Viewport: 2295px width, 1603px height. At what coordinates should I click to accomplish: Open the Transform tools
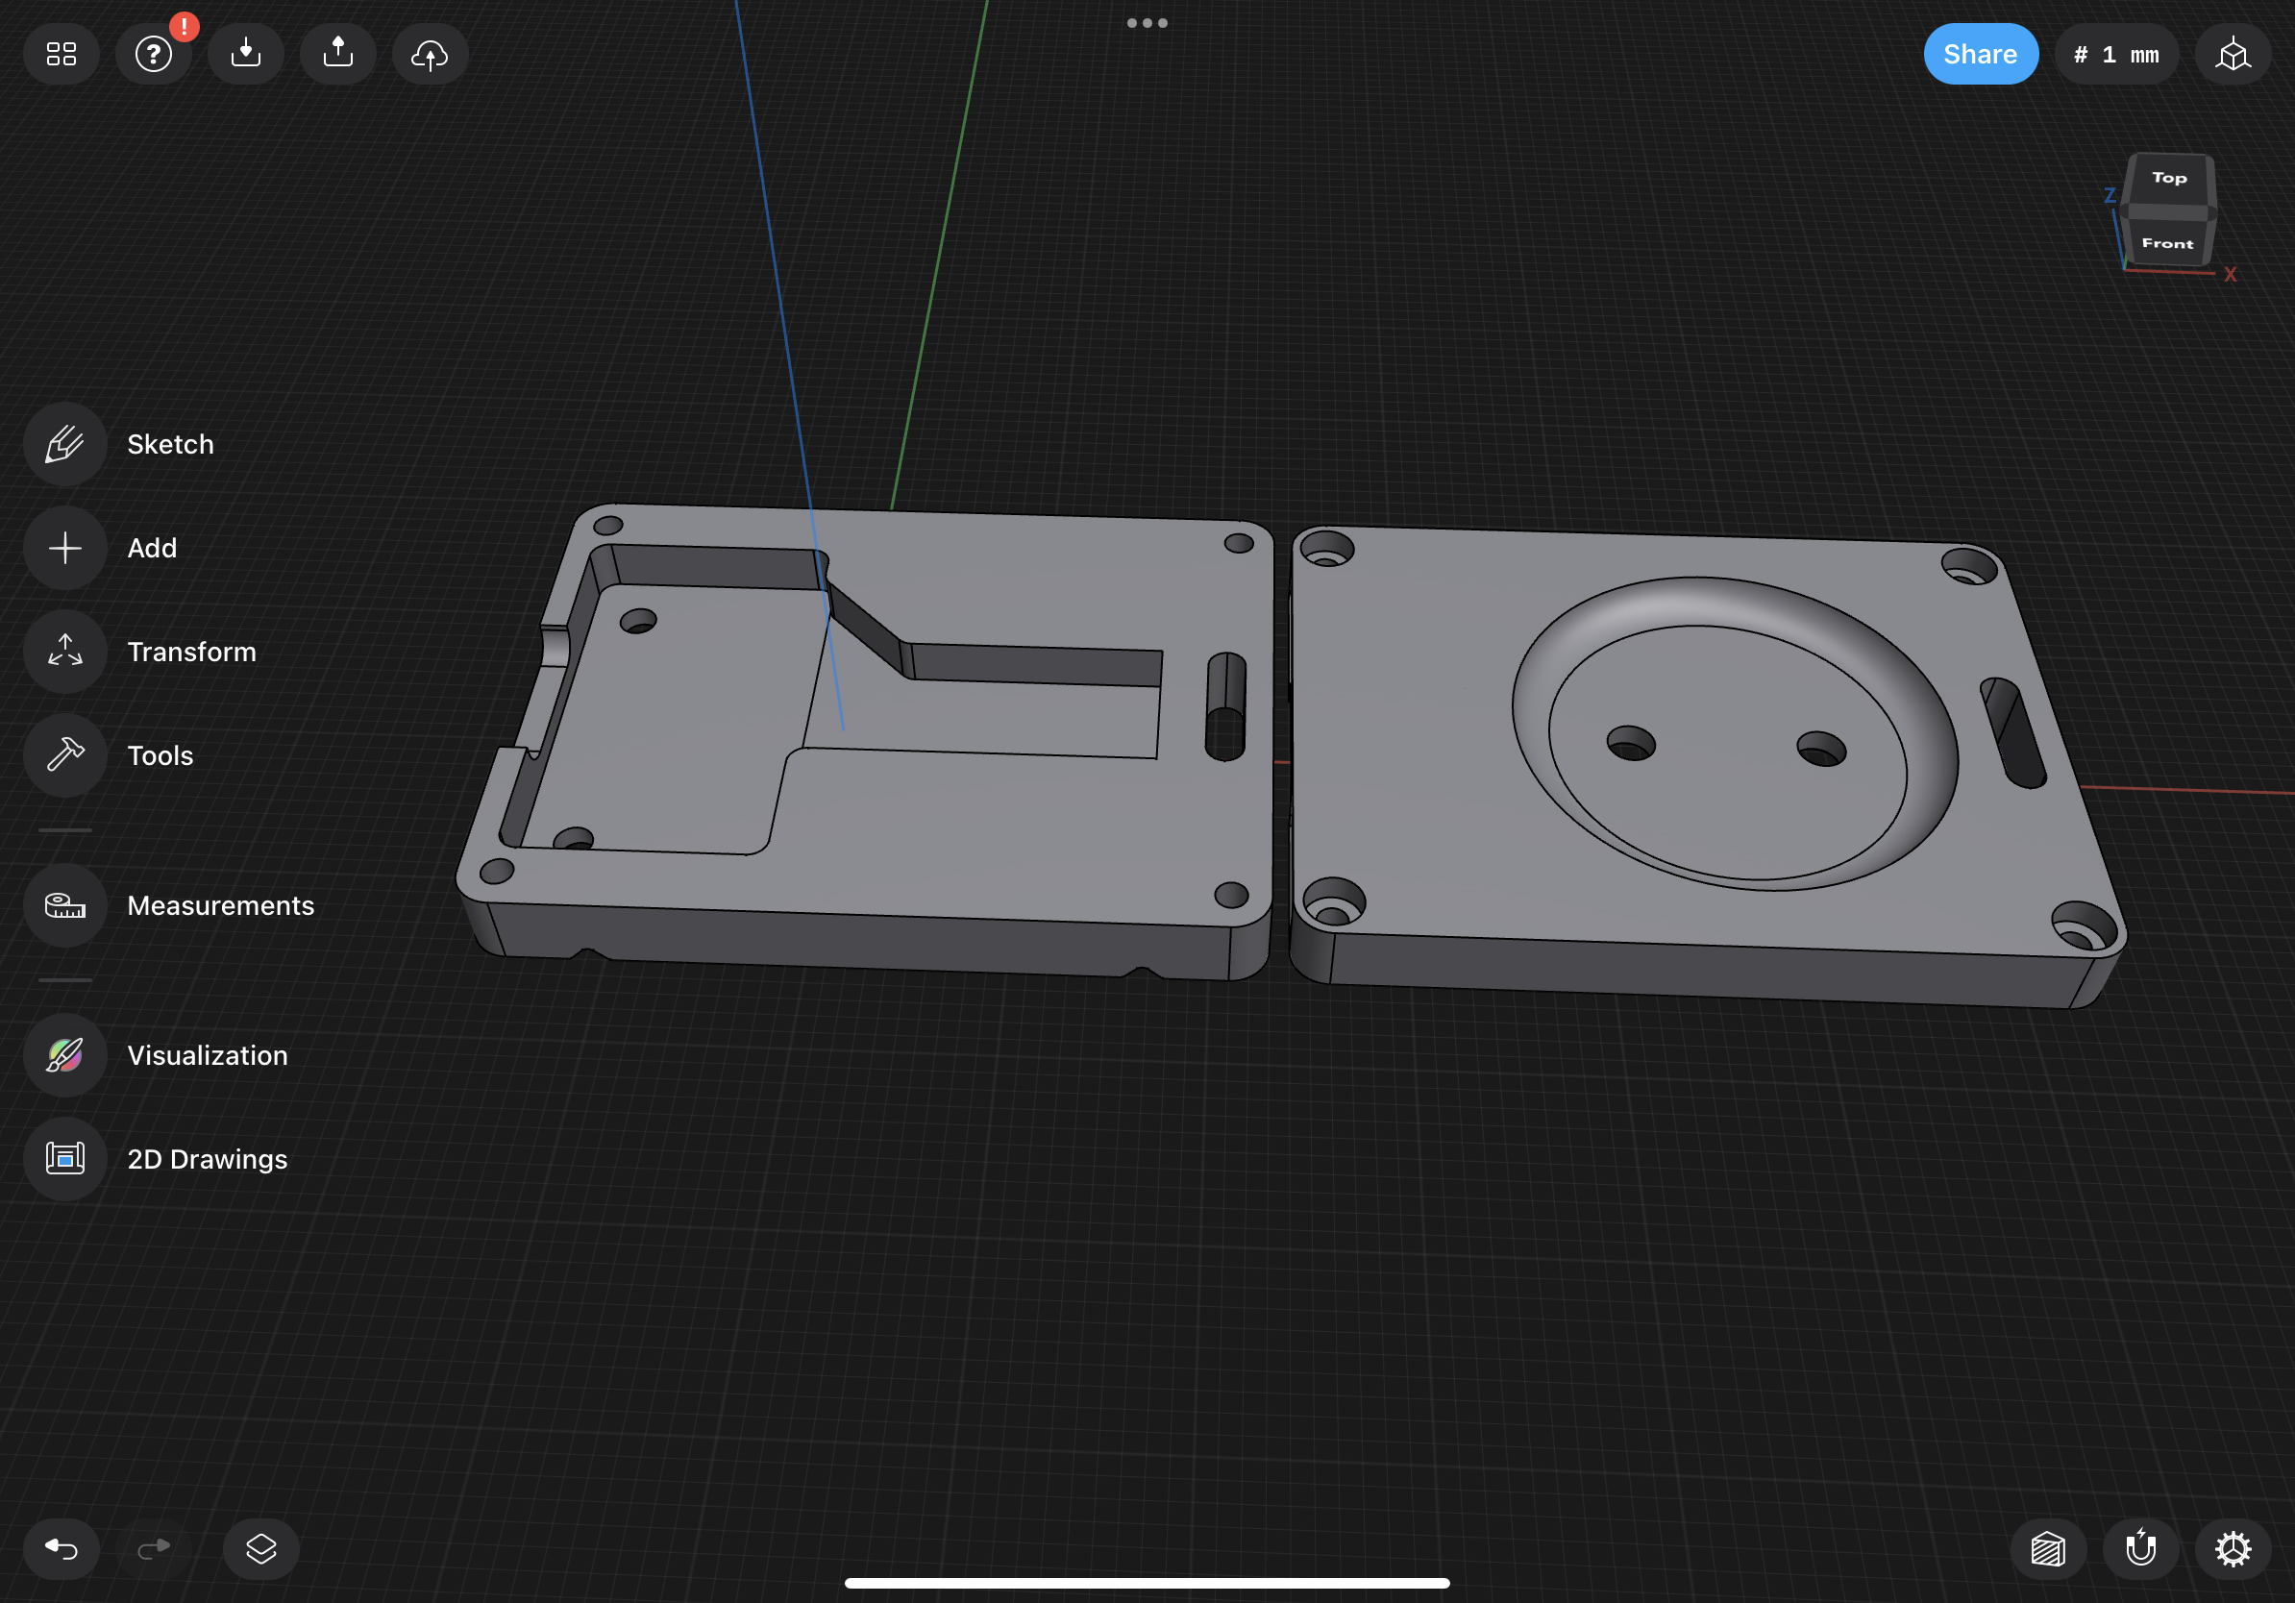tap(65, 652)
